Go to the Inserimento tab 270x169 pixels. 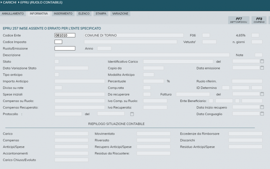pyautogui.click(x=63, y=14)
